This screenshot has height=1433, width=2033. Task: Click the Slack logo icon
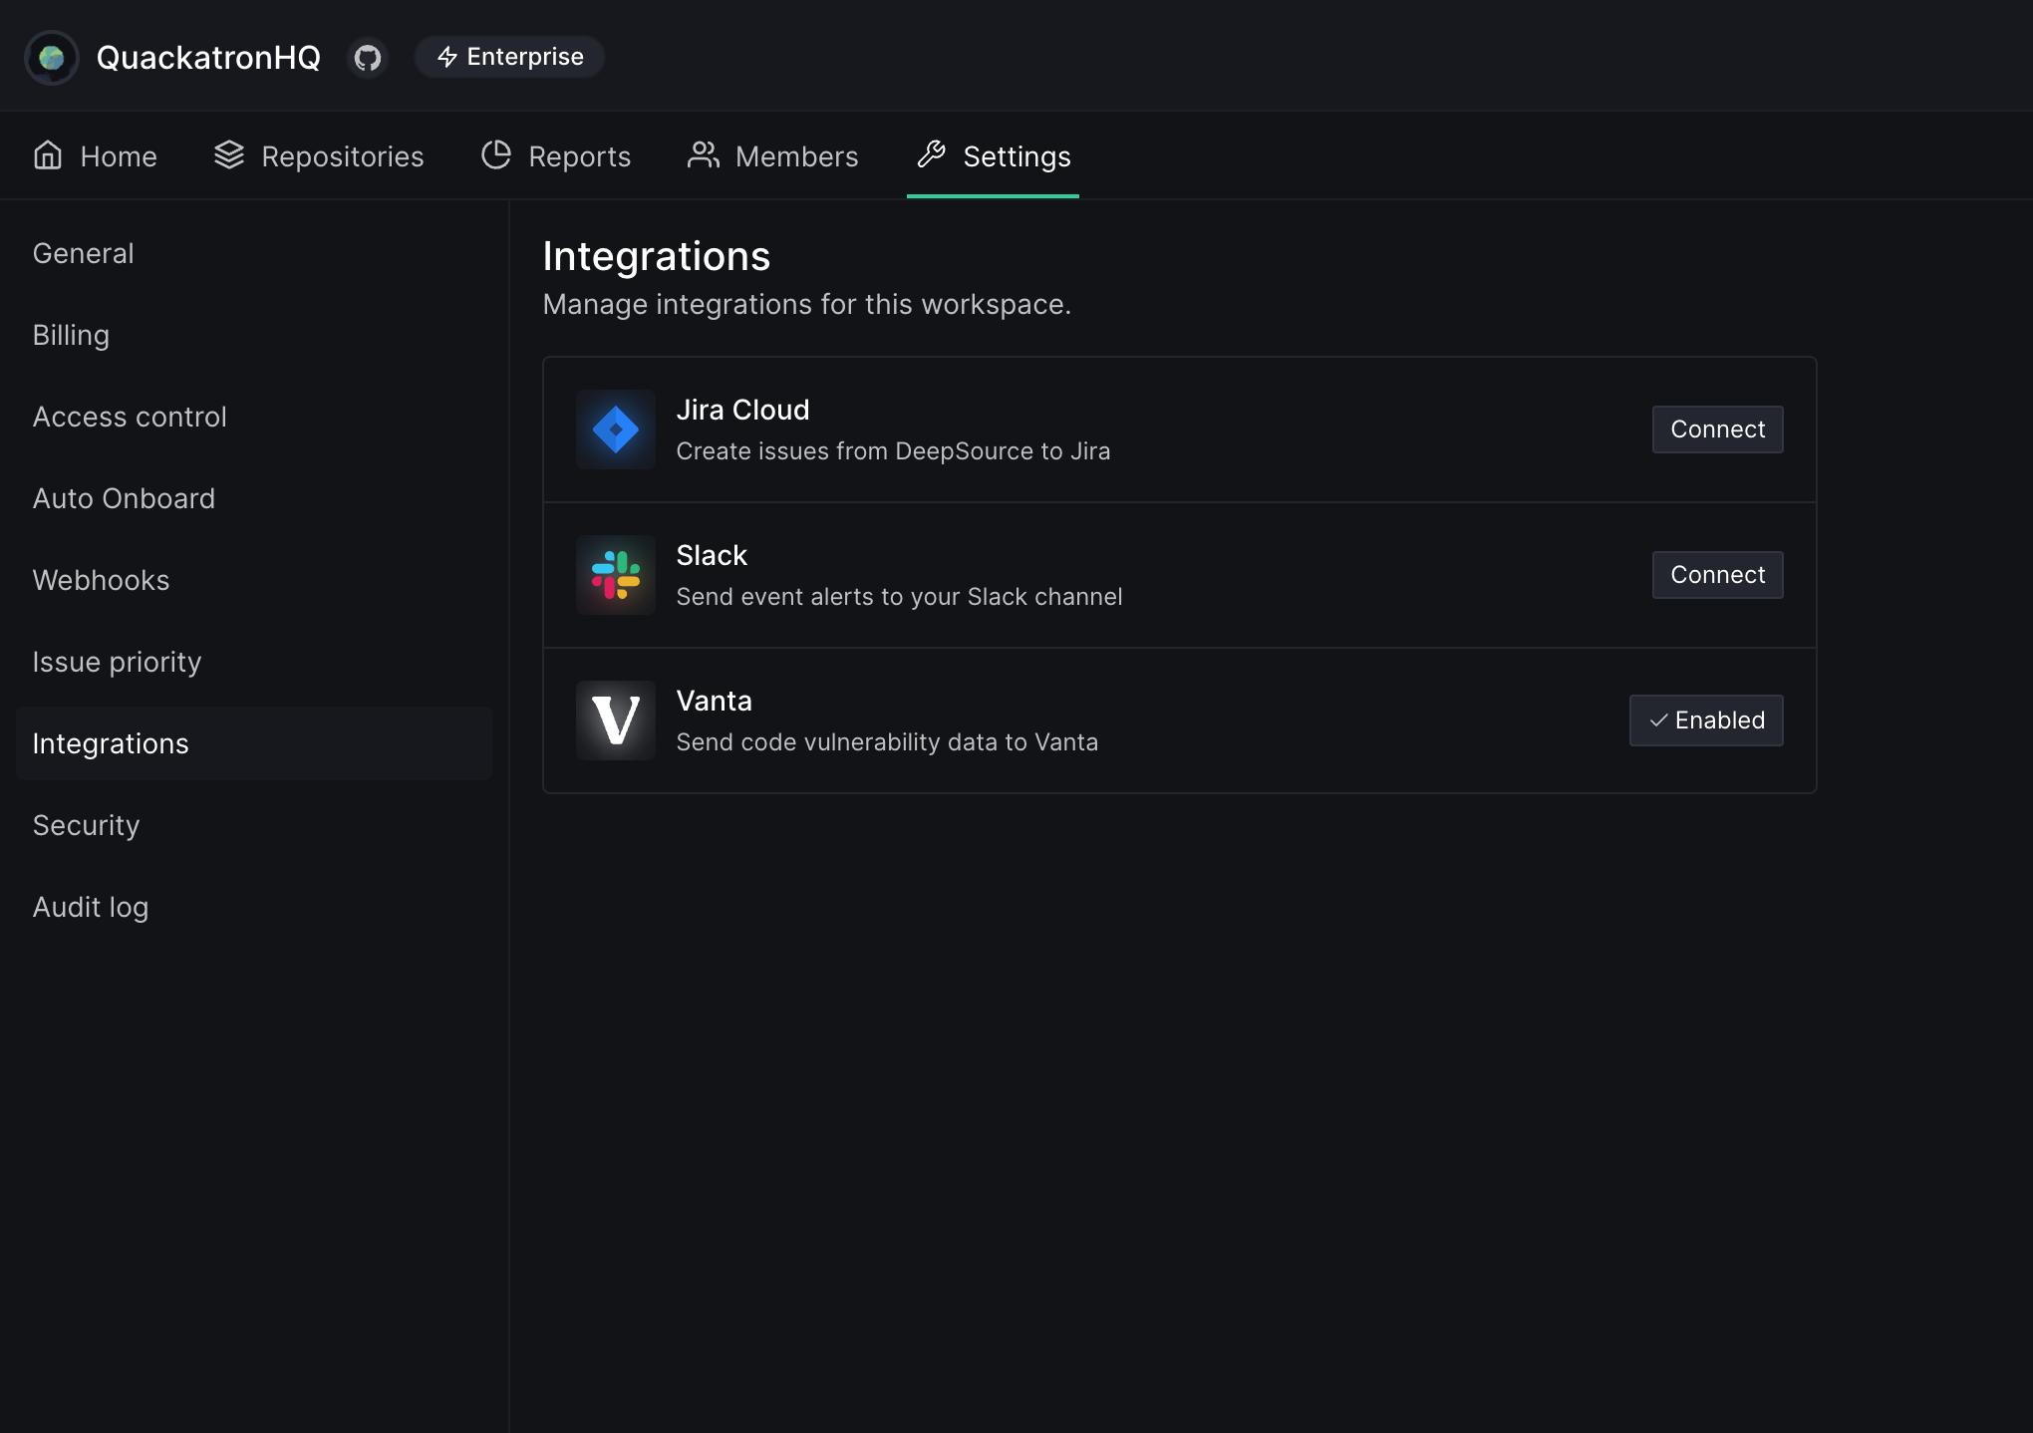click(x=615, y=575)
